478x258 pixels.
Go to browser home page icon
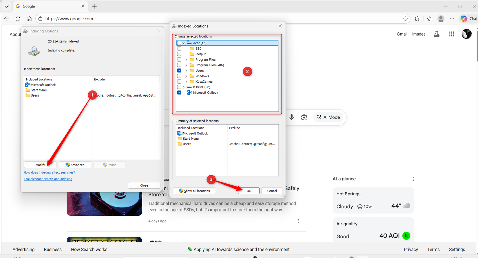tap(29, 19)
